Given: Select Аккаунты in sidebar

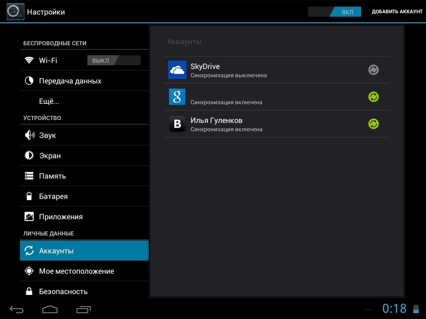Looking at the screenshot, I should point(84,250).
